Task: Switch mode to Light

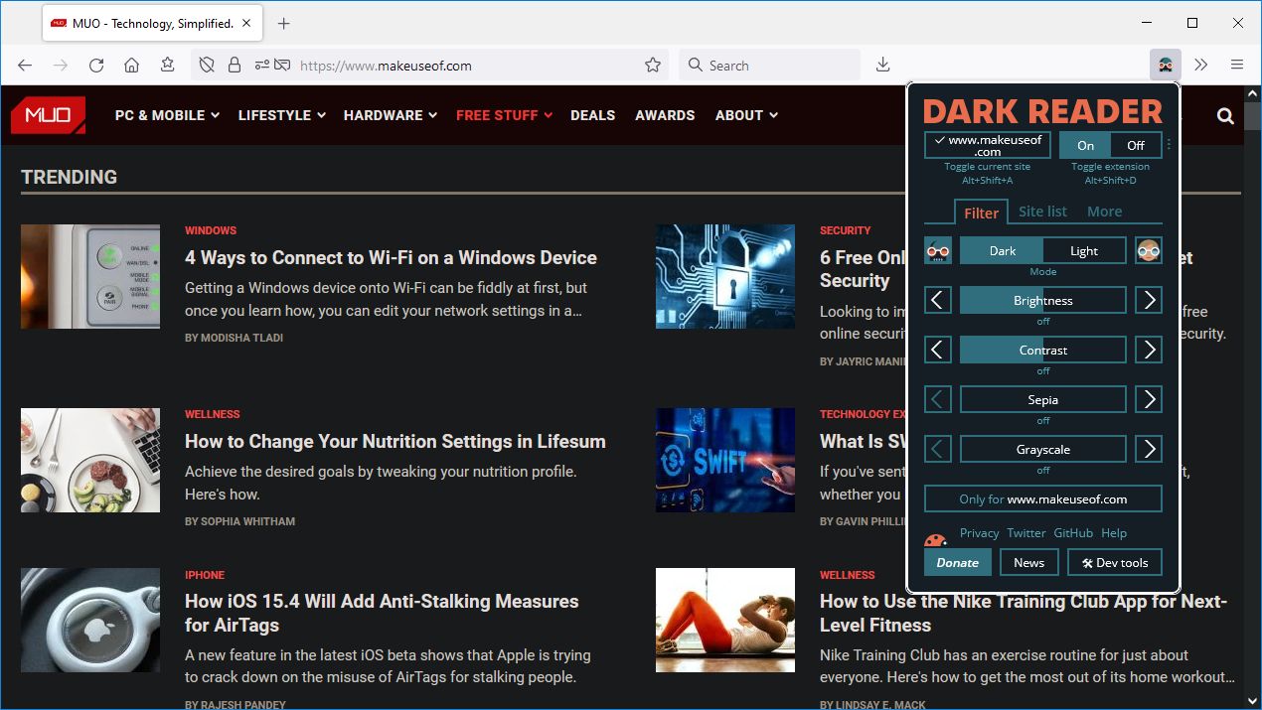Action: (1083, 250)
